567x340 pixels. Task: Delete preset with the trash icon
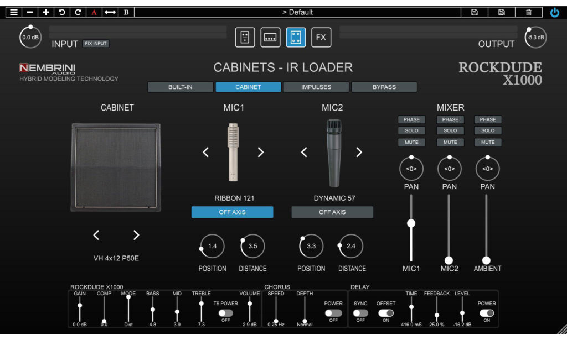[529, 12]
